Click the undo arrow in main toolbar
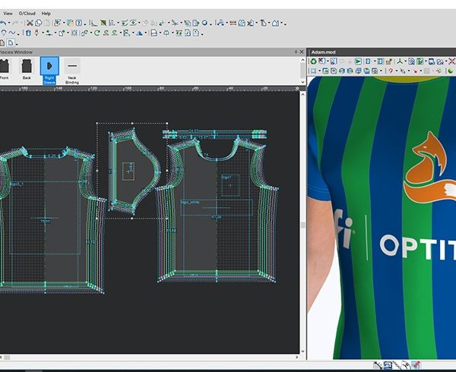Screen dimensions: 456x372 point(3,24)
